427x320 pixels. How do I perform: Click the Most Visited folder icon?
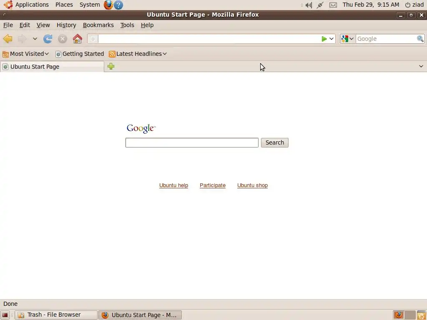point(5,54)
